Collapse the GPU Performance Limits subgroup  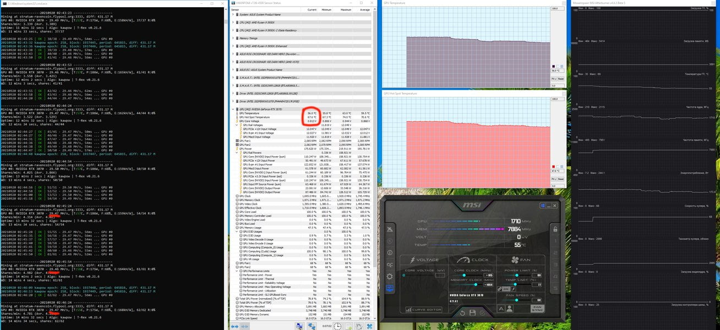pos(238,271)
